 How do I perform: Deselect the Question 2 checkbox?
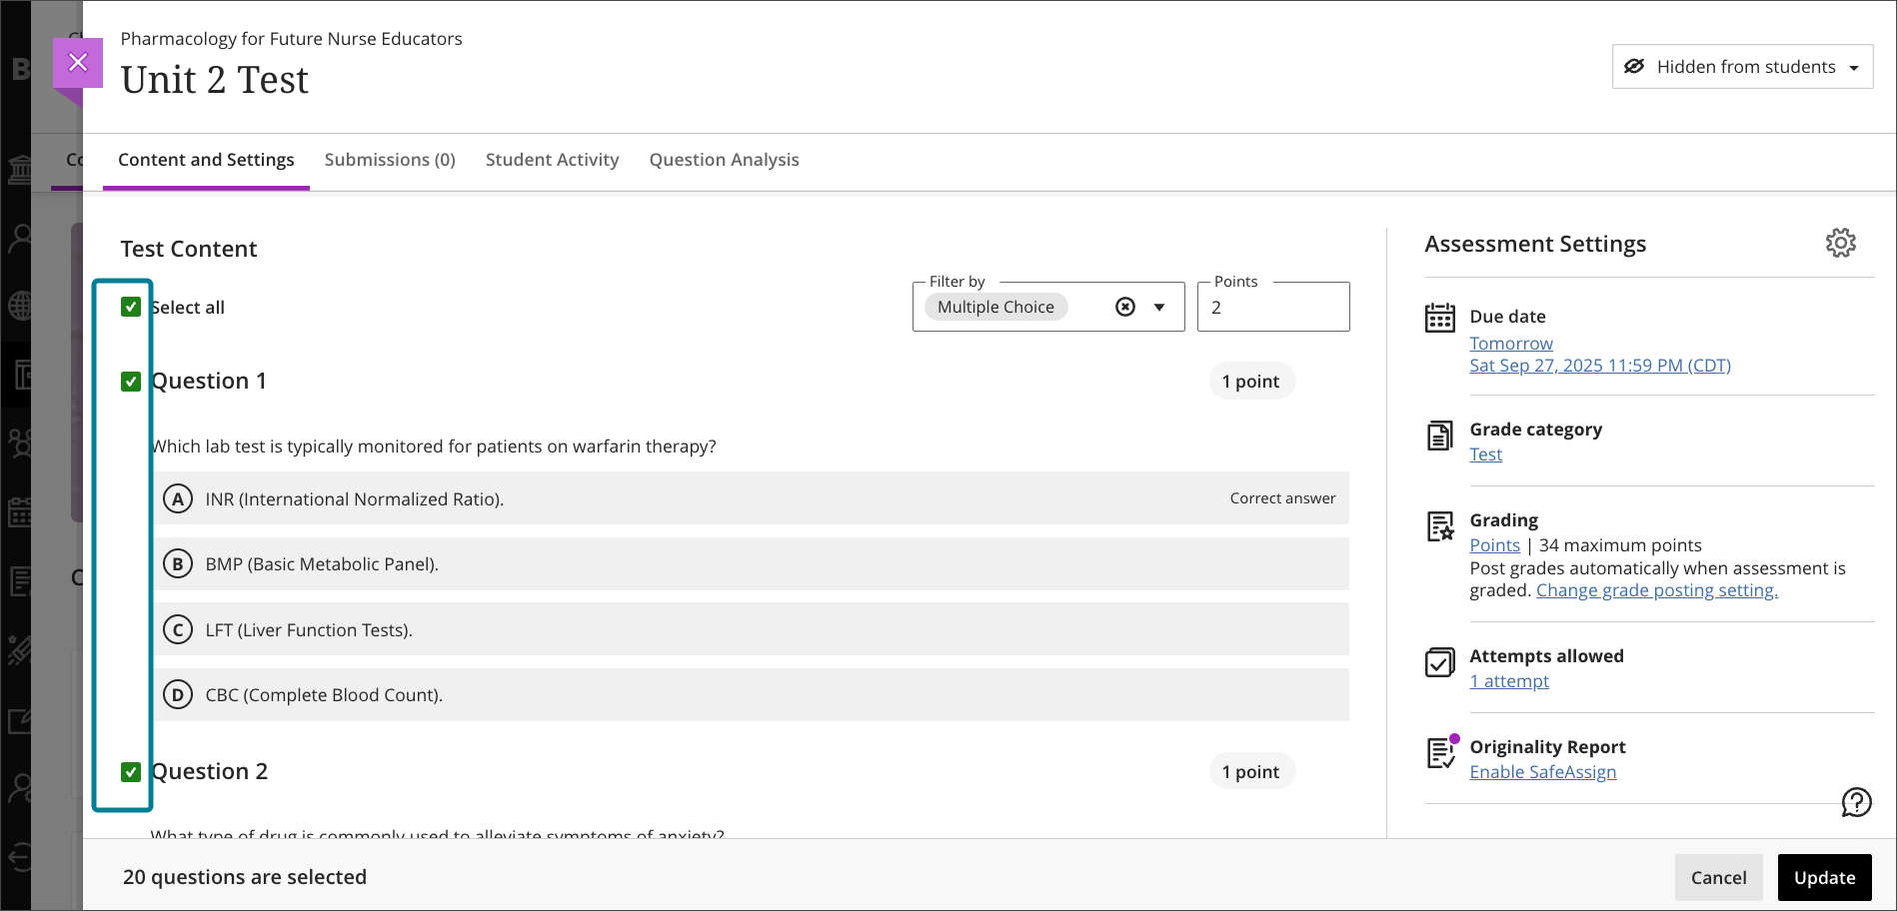pyautogui.click(x=131, y=772)
